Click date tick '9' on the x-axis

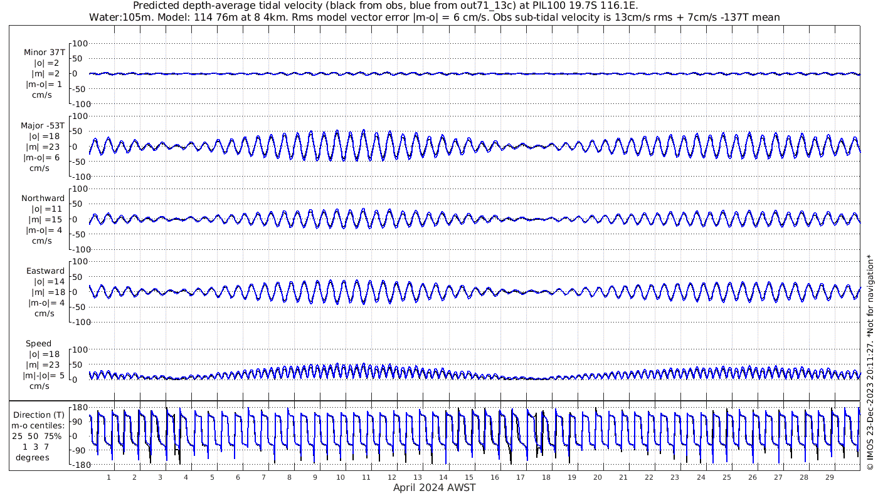[x=315, y=477]
